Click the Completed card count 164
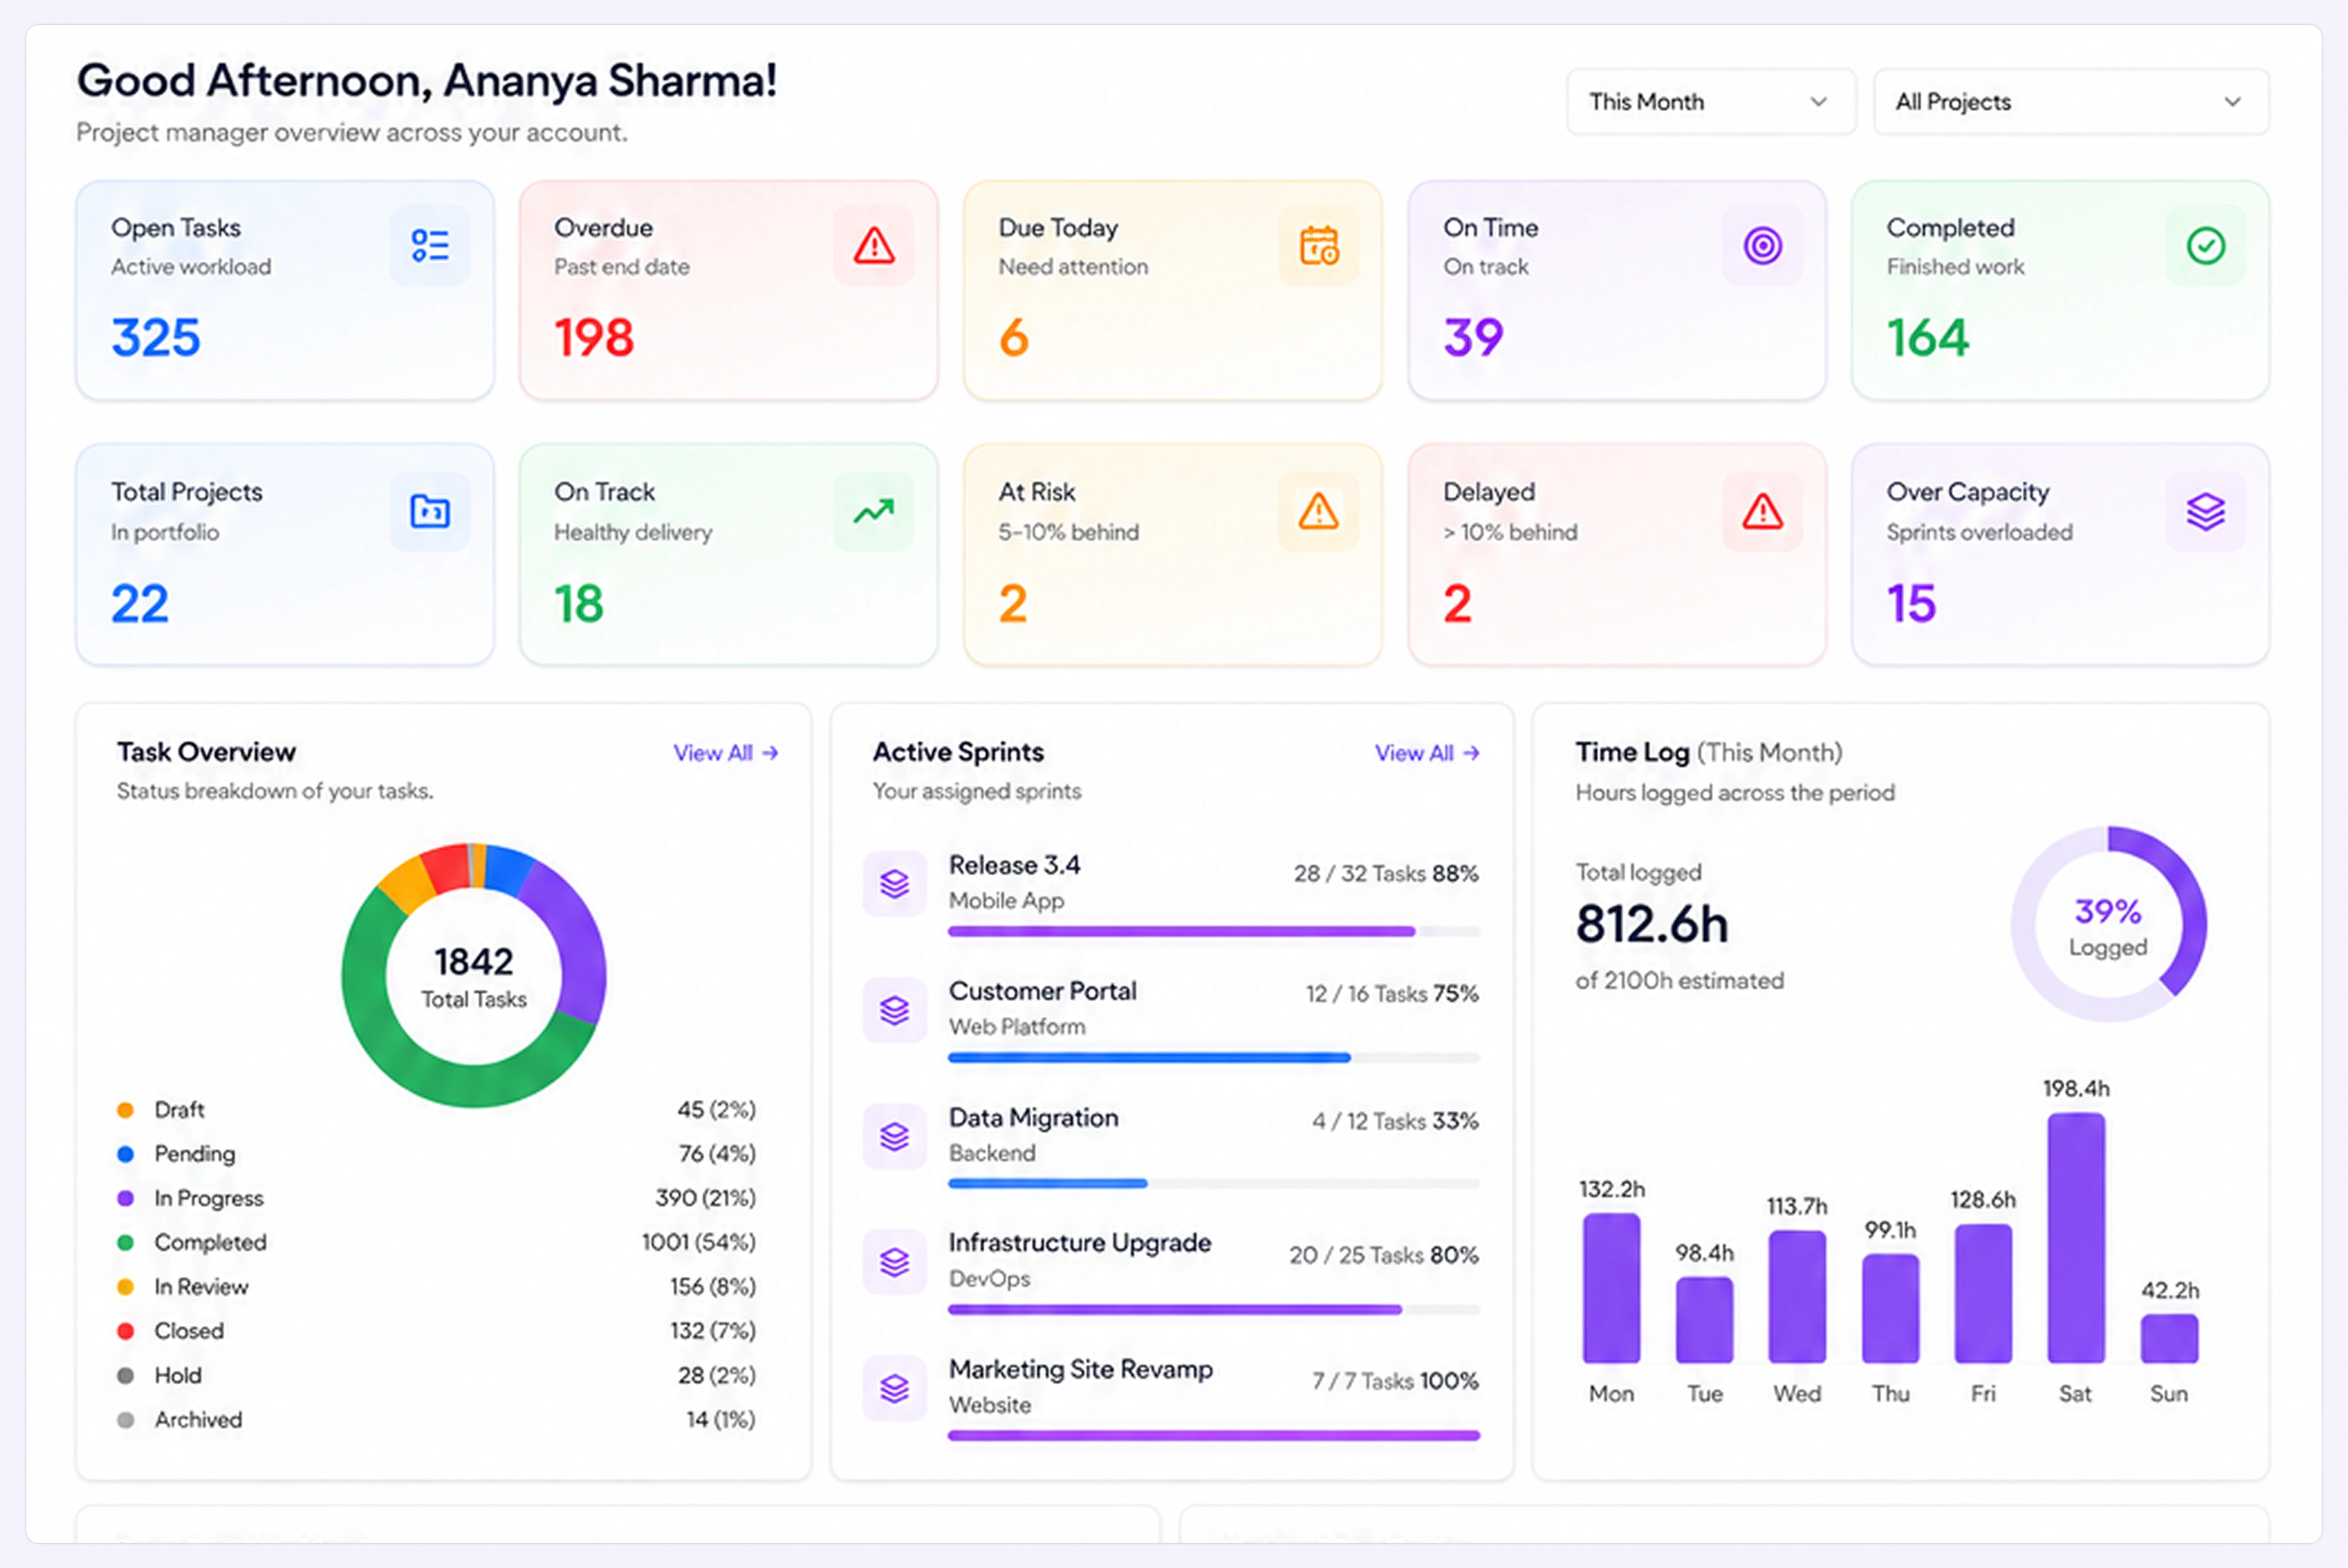 tap(1928, 337)
